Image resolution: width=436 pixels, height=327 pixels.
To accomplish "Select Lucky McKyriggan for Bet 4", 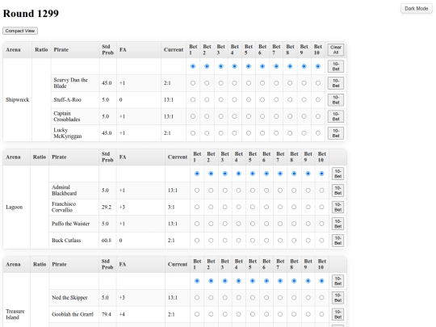I will 234,133.
